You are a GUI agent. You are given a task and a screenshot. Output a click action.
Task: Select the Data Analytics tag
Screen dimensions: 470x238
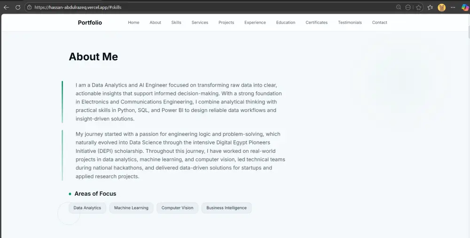(87, 208)
